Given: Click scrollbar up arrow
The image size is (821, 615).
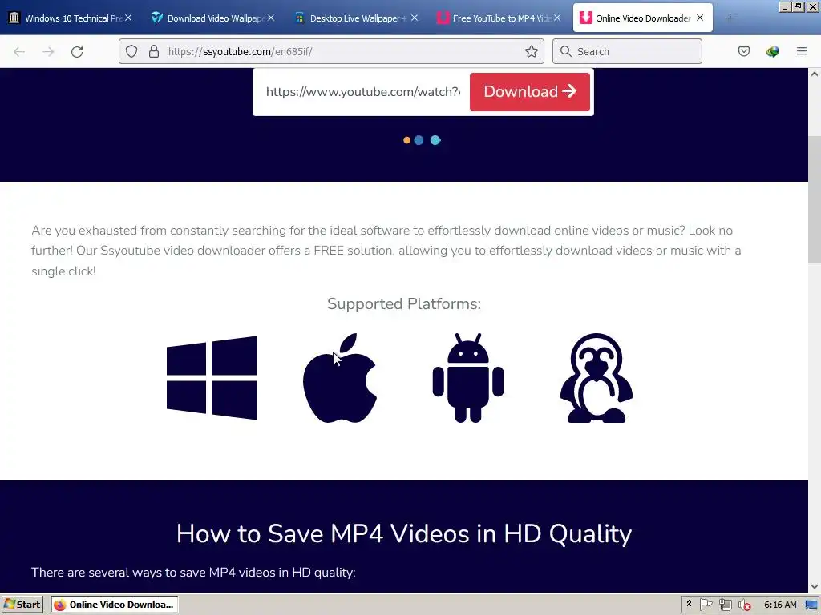Looking at the screenshot, I should click(815, 74).
